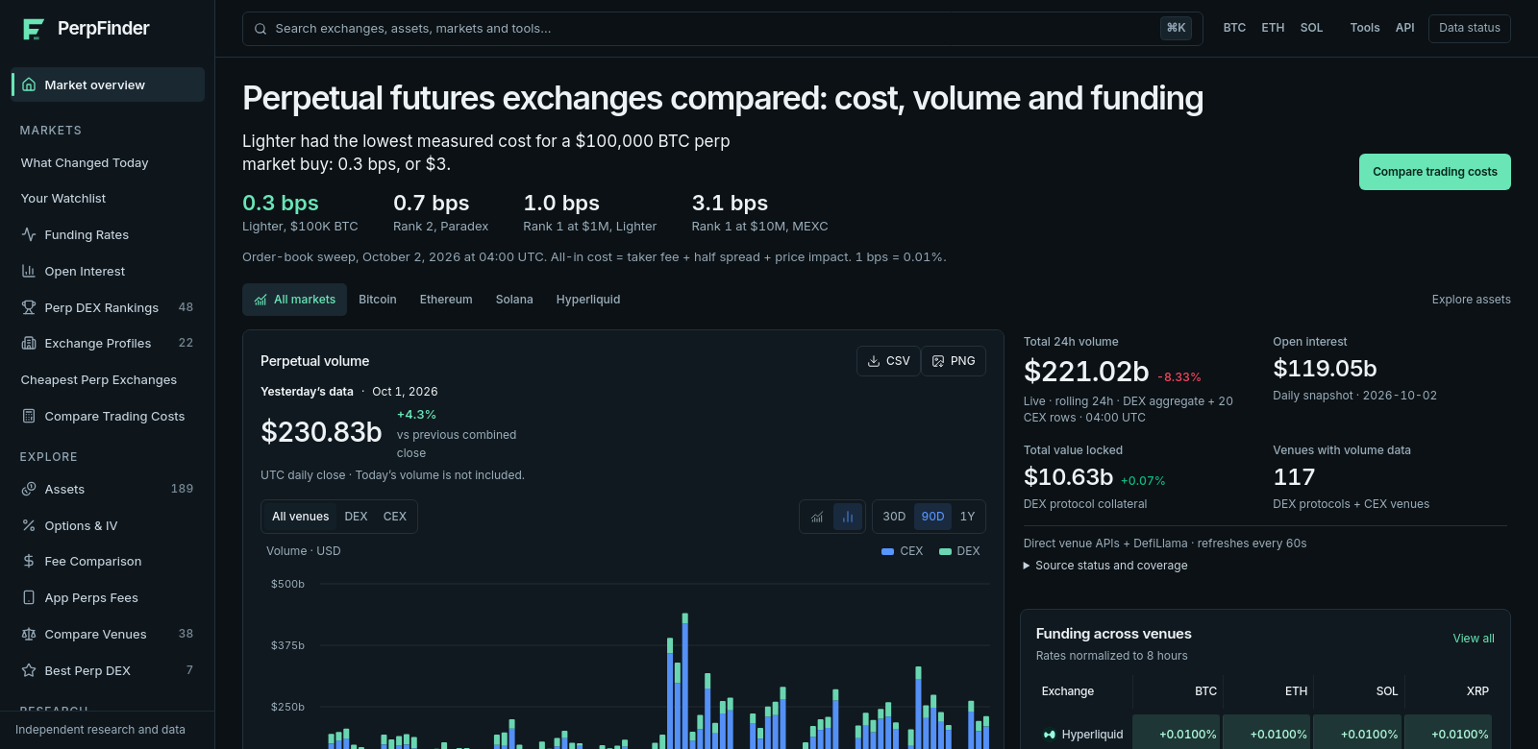This screenshot has width=1538, height=749.
Task: Switch chart to line-and-bars view icon
Action: click(817, 517)
